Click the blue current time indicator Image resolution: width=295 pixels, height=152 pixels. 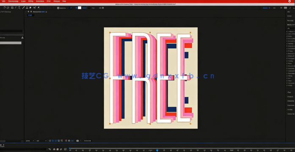click(157, 150)
